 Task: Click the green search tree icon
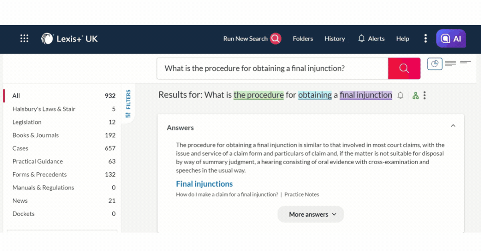(415, 96)
